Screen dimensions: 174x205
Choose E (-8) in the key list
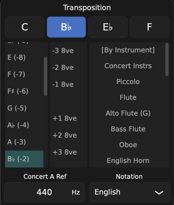(x=24, y=57)
